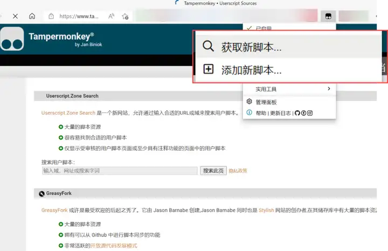Open the Stylish website link

point(266,210)
